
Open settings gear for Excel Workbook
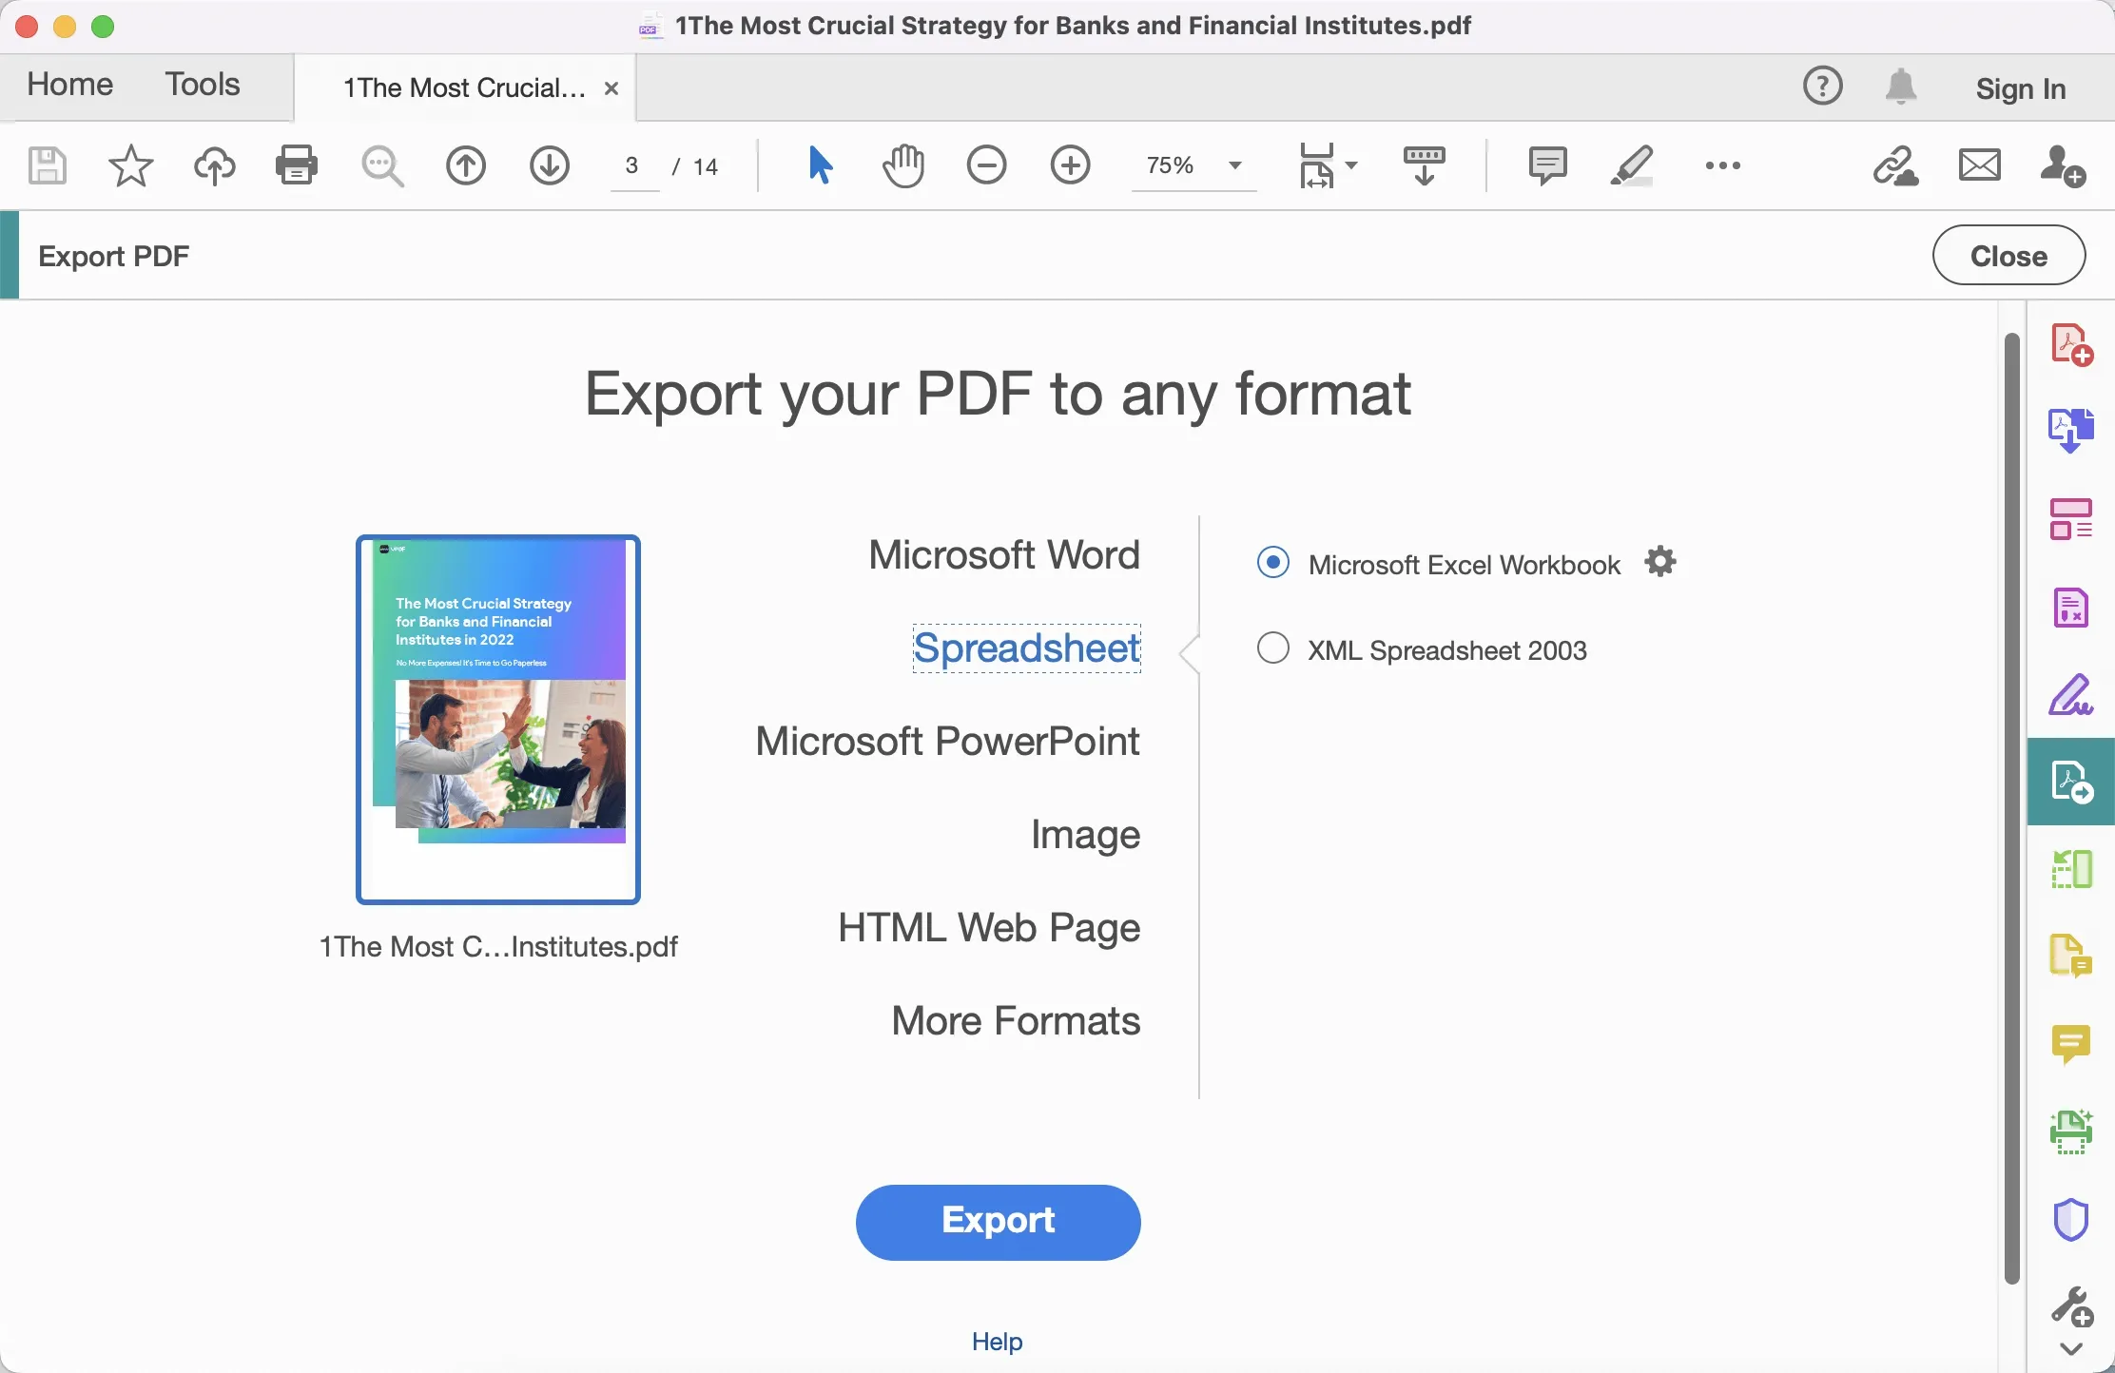[1660, 562]
